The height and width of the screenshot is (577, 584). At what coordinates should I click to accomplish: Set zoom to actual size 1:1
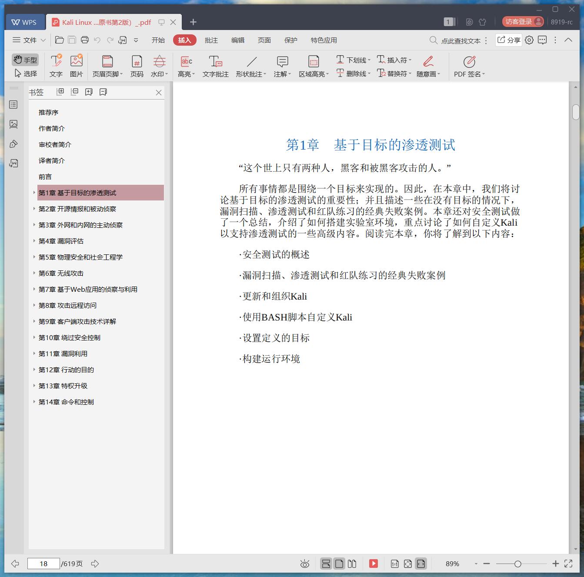tap(395, 564)
